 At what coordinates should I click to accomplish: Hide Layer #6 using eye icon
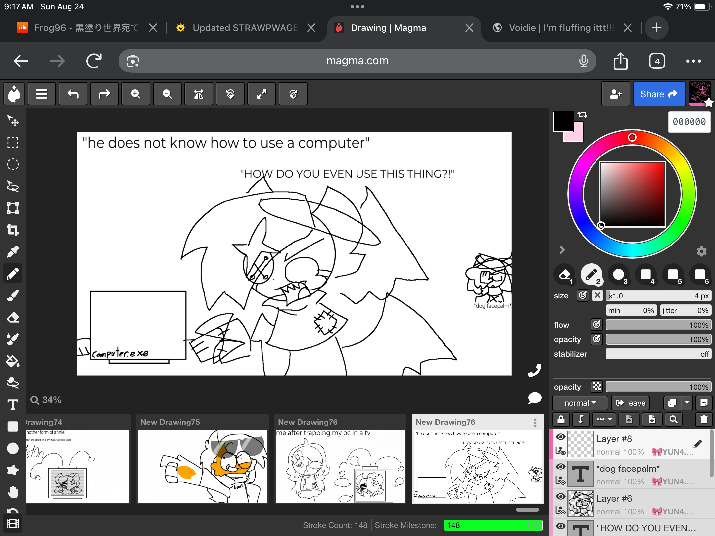coord(560,496)
